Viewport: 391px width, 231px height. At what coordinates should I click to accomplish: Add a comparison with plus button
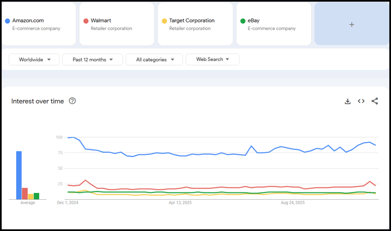click(x=351, y=24)
